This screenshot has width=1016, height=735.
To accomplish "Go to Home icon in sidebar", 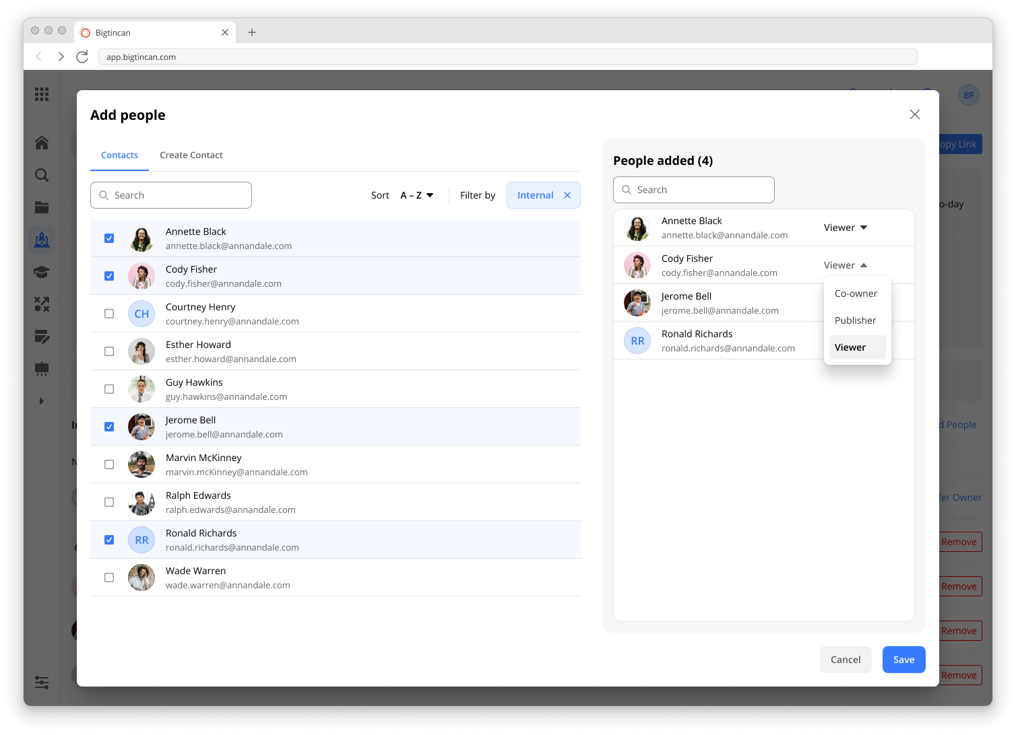I will pyautogui.click(x=42, y=143).
